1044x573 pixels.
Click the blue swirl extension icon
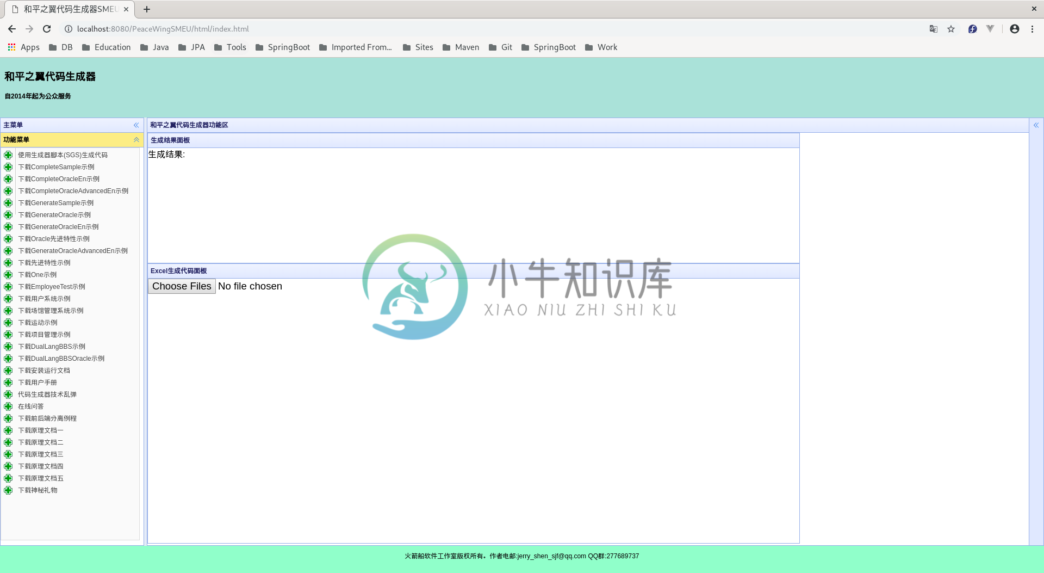pyautogui.click(x=973, y=29)
